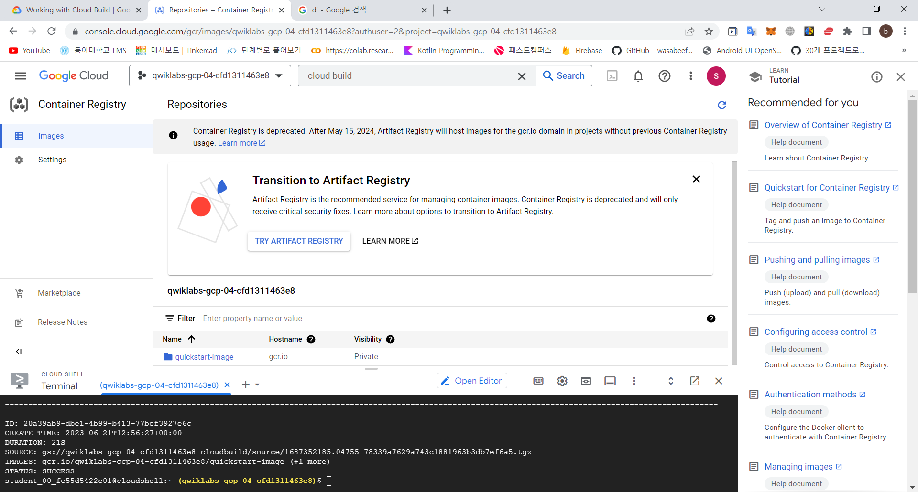Open Pushing and pulling images link
918x492 pixels.
(x=822, y=260)
